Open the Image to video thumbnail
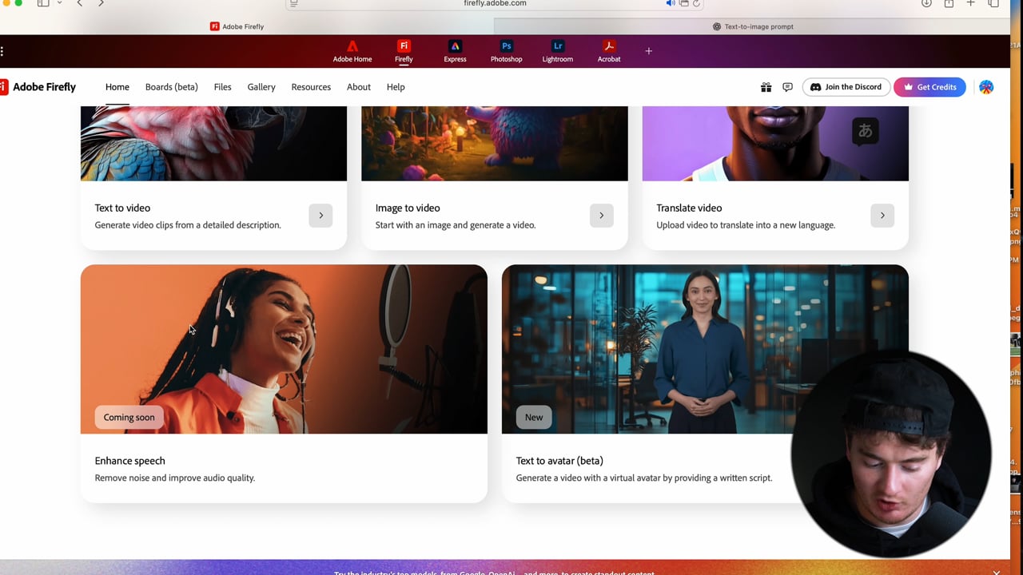The image size is (1023, 575). coord(495,144)
